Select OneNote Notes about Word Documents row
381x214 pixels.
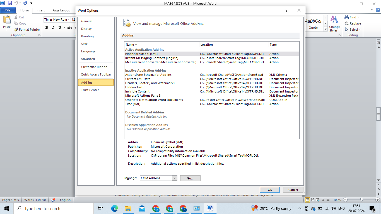212,100
